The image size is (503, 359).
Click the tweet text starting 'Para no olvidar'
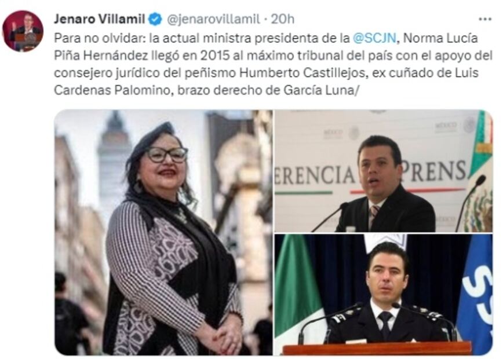click(x=273, y=64)
